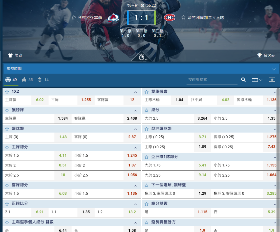Collapse the 主場選手個人總分 雙數 chevron
This screenshot has width=280, height=232.
tap(136, 223)
